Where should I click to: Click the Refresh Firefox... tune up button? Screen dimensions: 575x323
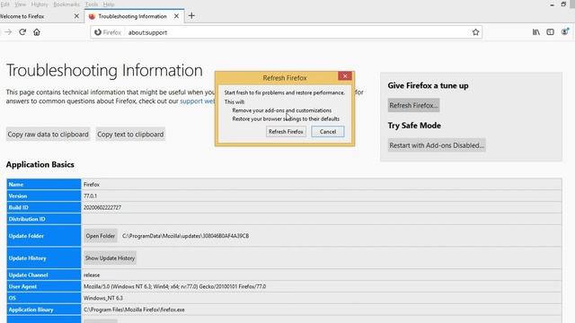pyautogui.click(x=413, y=106)
